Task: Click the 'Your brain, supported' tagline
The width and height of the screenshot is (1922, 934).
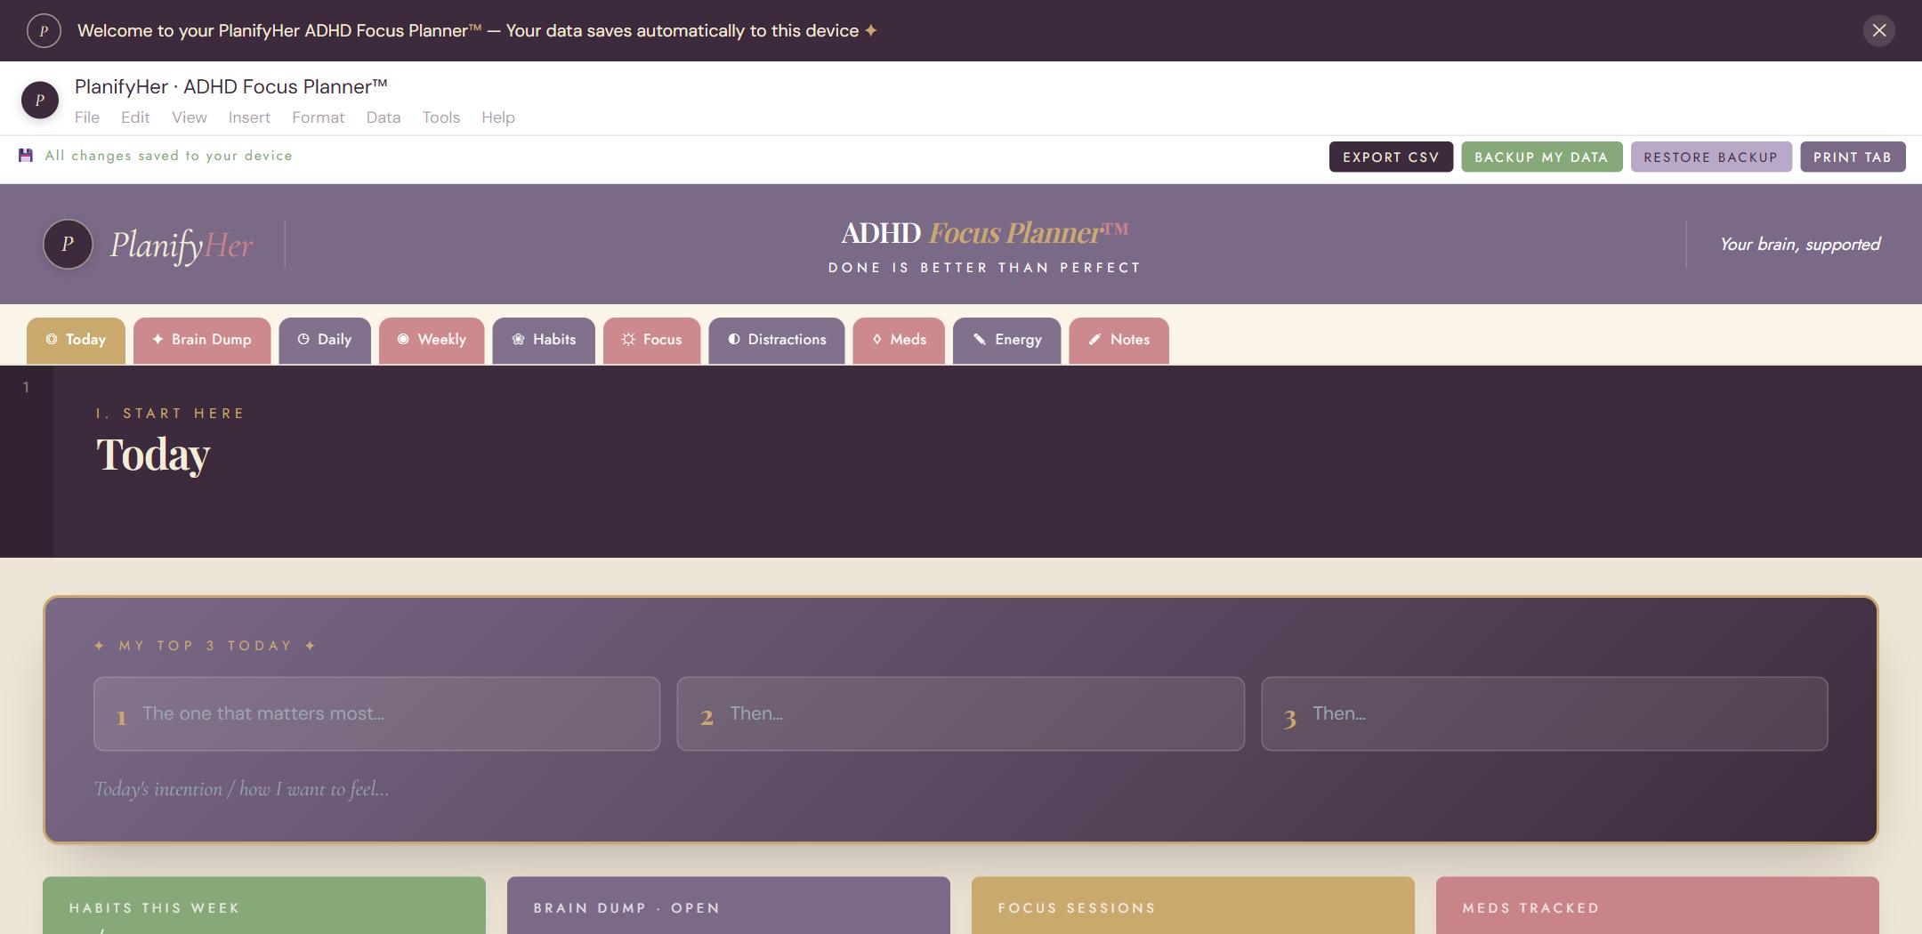Action: [x=1799, y=245]
